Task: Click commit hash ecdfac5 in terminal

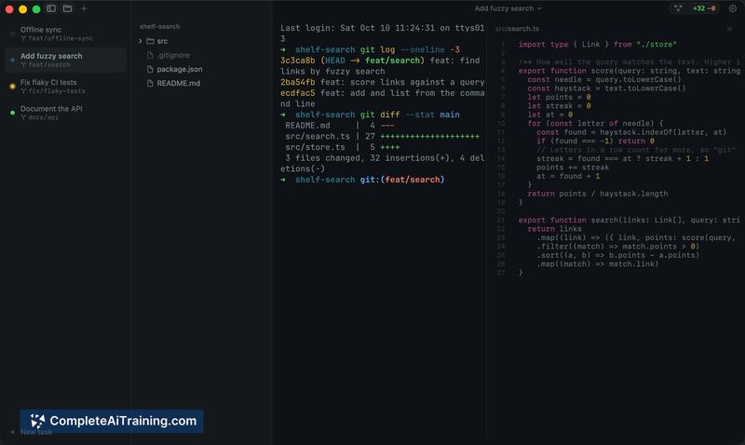Action: 297,93
